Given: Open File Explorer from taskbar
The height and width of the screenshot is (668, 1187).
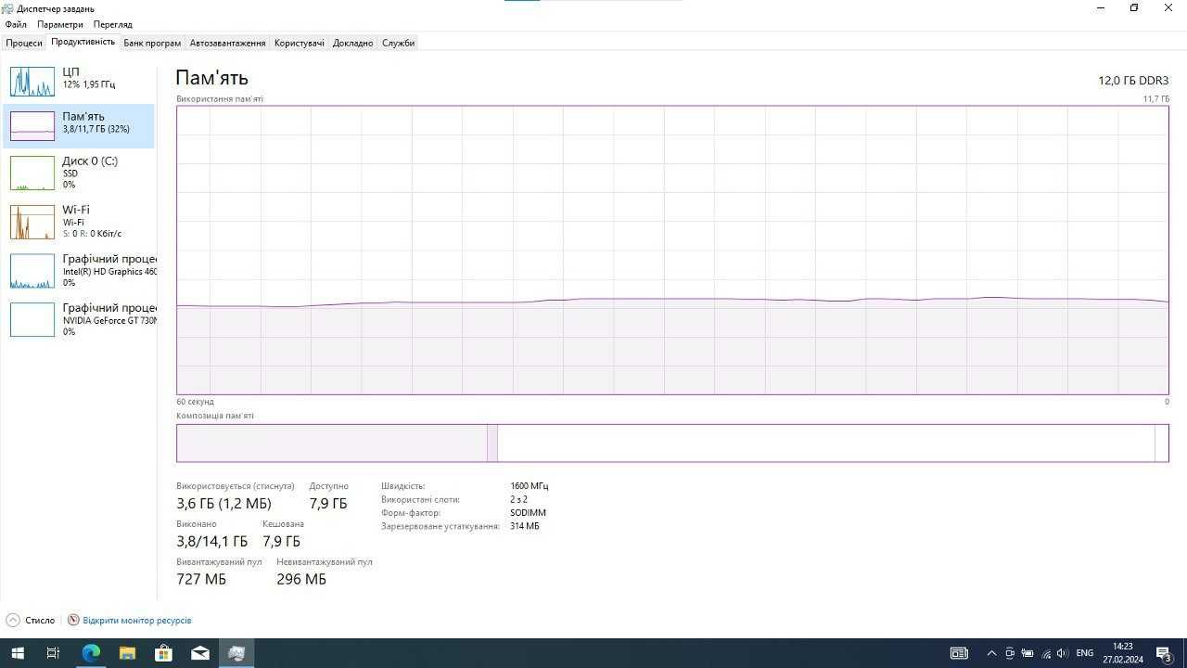Looking at the screenshot, I should (x=127, y=653).
